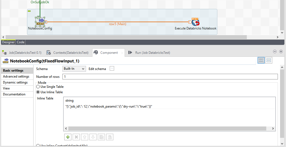This screenshot has width=286, height=147.
Task: Click the Execute Databricks Notebook label
Action: (196, 28)
